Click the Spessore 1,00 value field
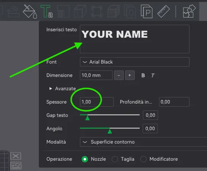The image size is (207, 171). pos(97,102)
